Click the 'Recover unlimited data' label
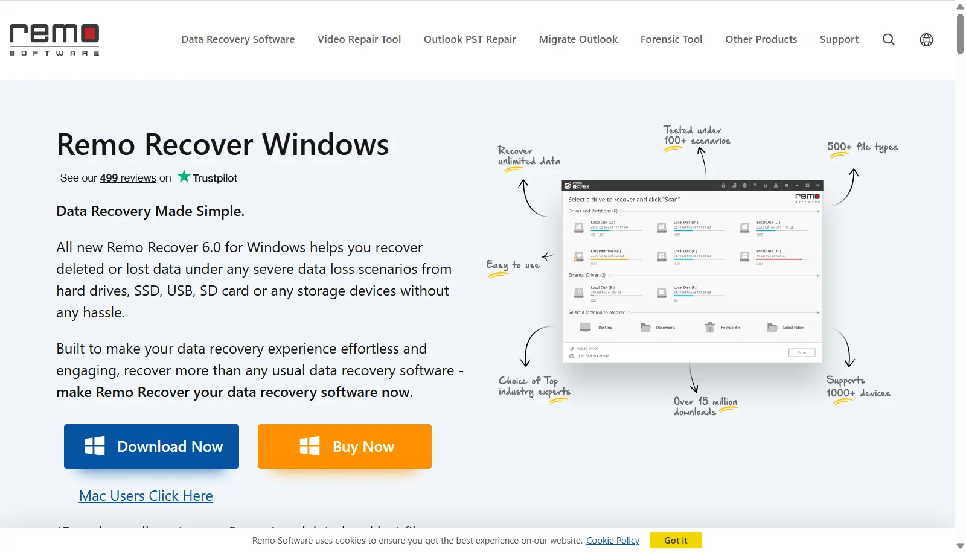The image size is (966, 552). 529,156
